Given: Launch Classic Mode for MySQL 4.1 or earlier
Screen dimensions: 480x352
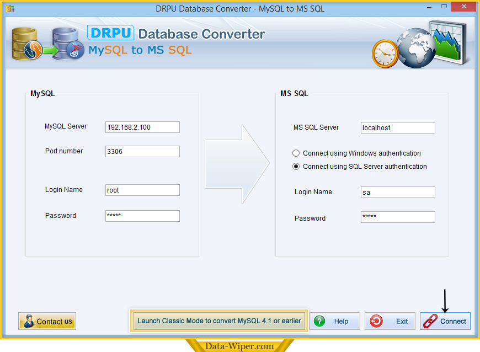Looking at the screenshot, I should (x=219, y=321).
